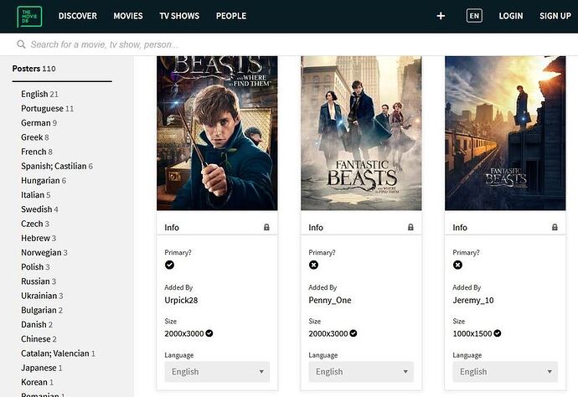Toggle Primary status on Jeremy_10 poster

[457, 265]
